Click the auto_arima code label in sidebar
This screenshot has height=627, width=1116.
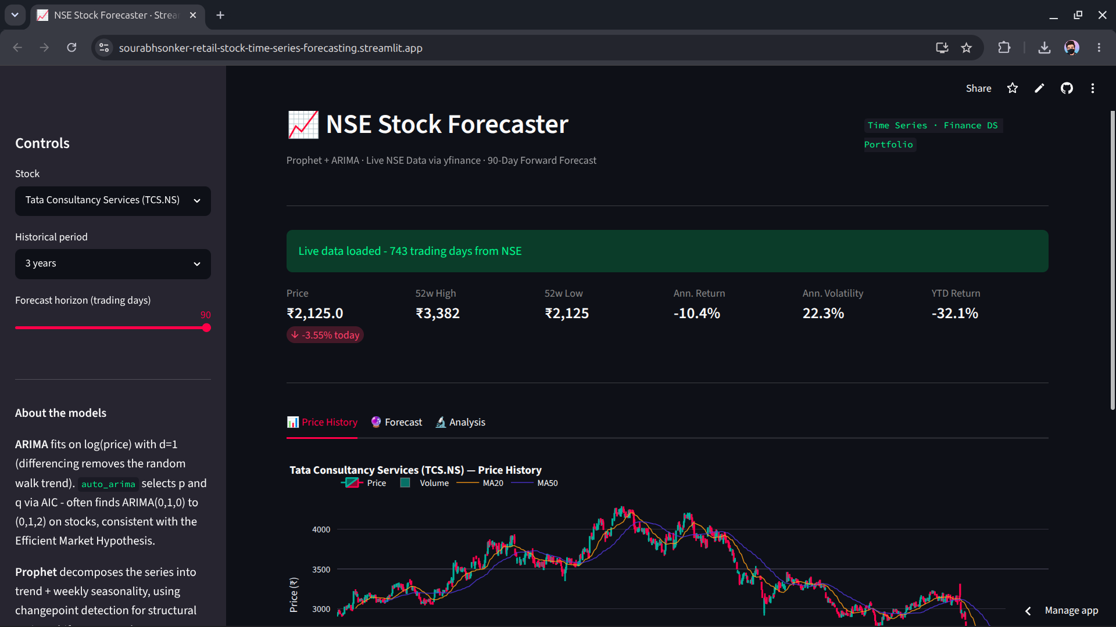(108, 484)
